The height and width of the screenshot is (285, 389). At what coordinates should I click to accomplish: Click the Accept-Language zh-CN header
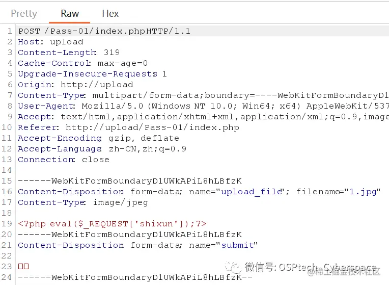click(102, 148)
